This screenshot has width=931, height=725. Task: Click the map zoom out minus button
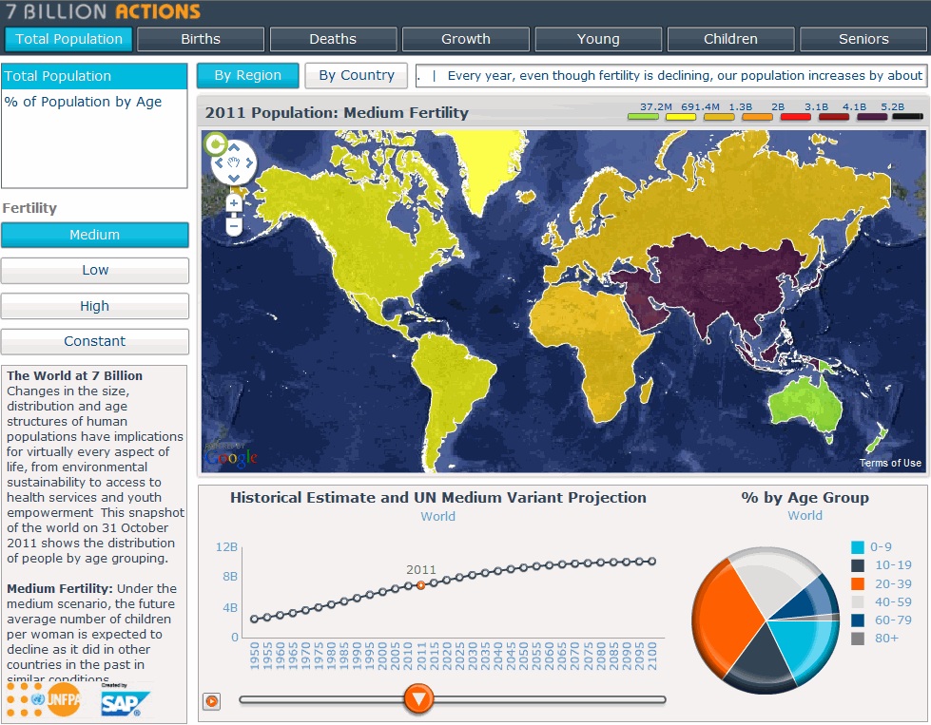(x=234, y=226)
